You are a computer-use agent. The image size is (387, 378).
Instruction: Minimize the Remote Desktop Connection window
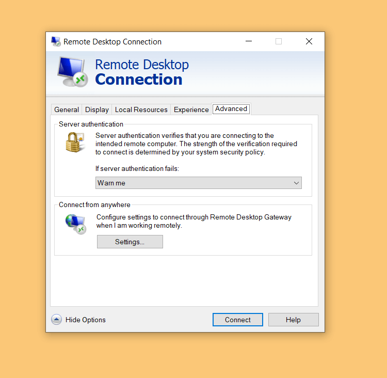pos(249,41)
